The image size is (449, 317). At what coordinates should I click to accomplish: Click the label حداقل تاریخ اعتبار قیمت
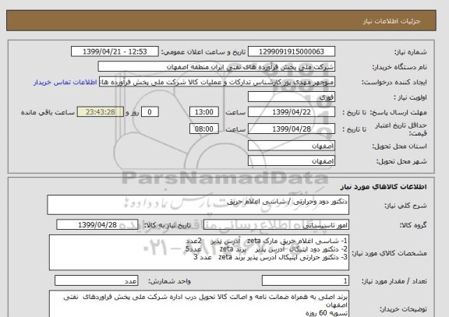click(401, 129)
